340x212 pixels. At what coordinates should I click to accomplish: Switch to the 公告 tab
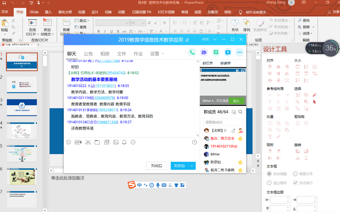click(x=88, y=54)
